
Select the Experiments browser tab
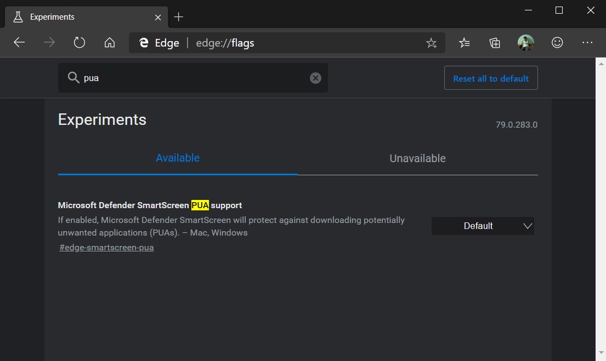(x=87, y=17)
